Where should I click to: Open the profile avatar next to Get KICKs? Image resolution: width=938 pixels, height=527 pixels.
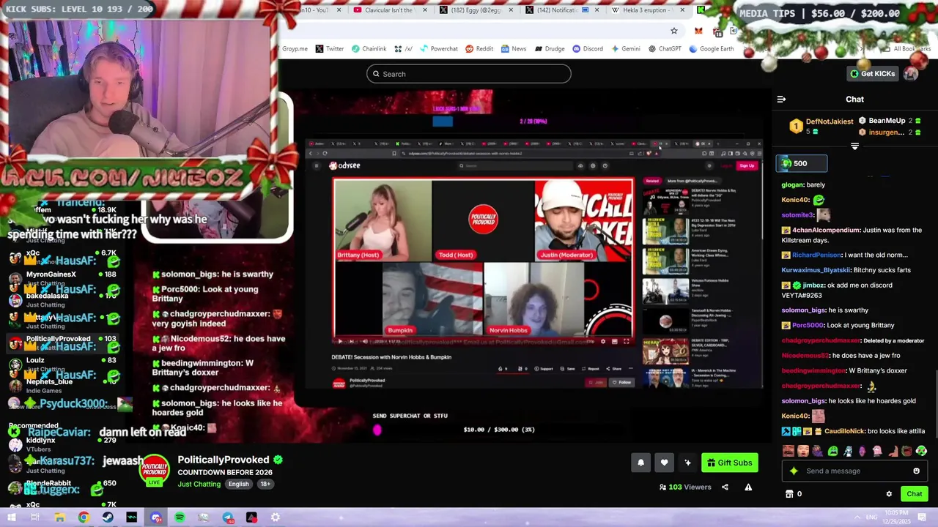pyautogui.click(x=911, y=74)
